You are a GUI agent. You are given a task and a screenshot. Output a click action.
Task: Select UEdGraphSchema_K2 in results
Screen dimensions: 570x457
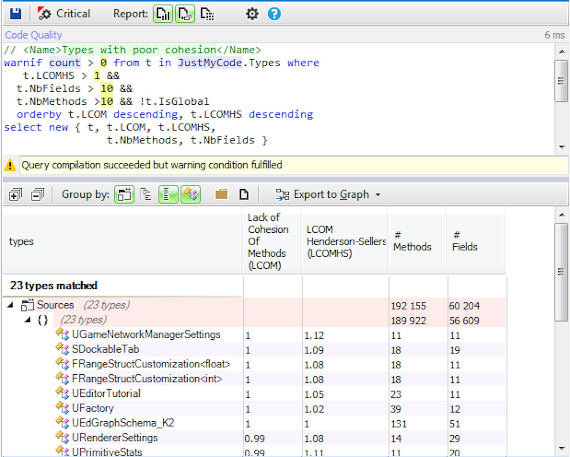pos(123,423)
